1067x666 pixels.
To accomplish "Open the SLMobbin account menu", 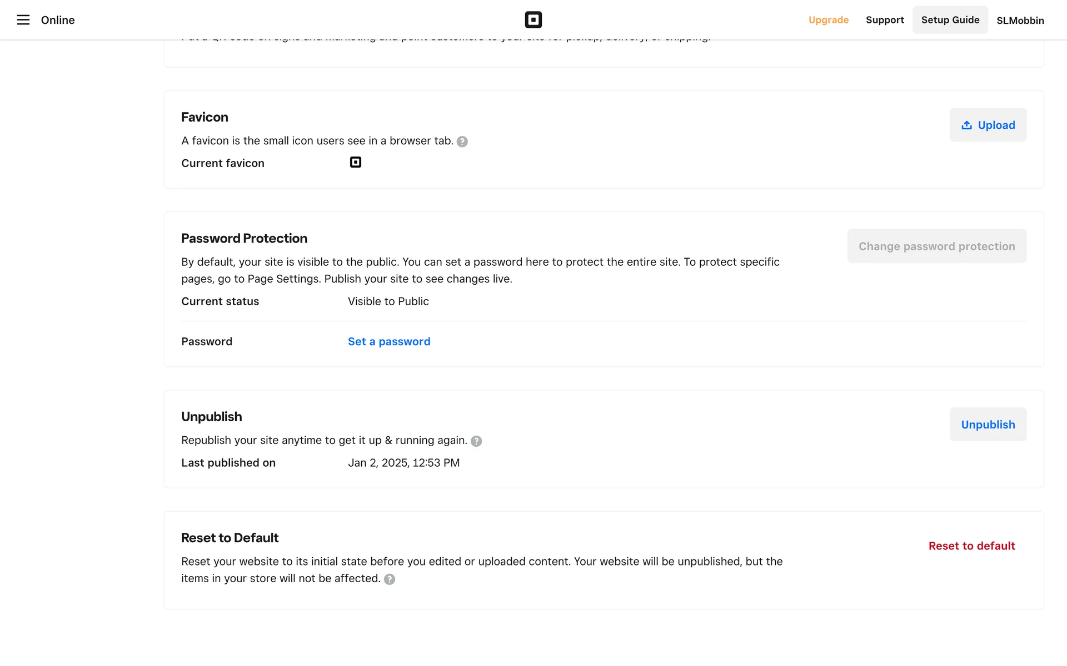I will (1020, 21).
